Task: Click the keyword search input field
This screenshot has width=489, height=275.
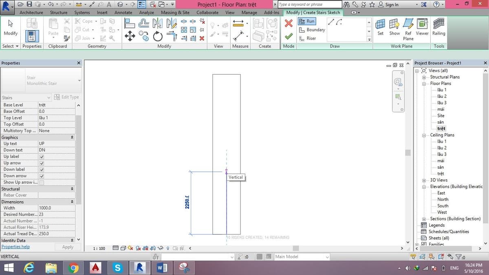Action: coord(309,4)
